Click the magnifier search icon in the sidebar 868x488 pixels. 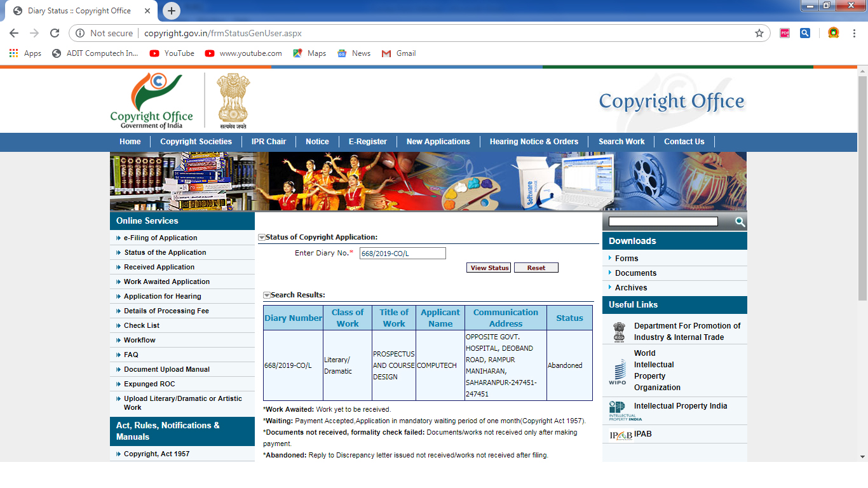(740, 222)
